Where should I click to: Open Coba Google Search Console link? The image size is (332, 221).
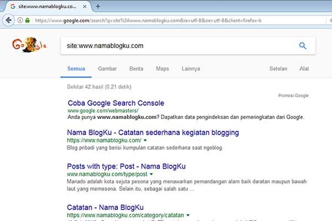[x=116, y=103]
